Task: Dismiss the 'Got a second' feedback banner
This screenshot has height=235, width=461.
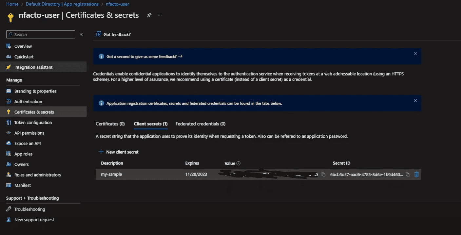Action: [415, 54]
